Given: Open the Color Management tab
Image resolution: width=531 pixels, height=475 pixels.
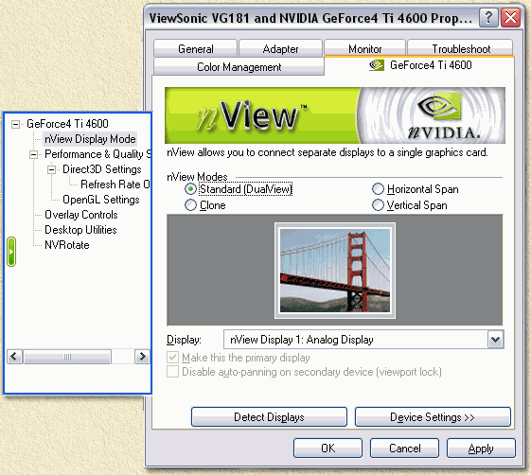Looking at the screenshot, I should (239, 66).
